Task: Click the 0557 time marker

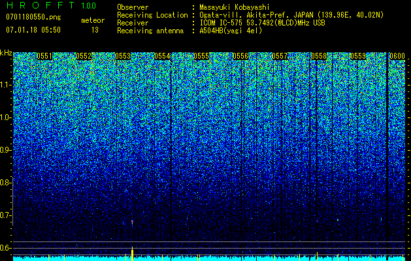Action: click(x=280, y=56)
